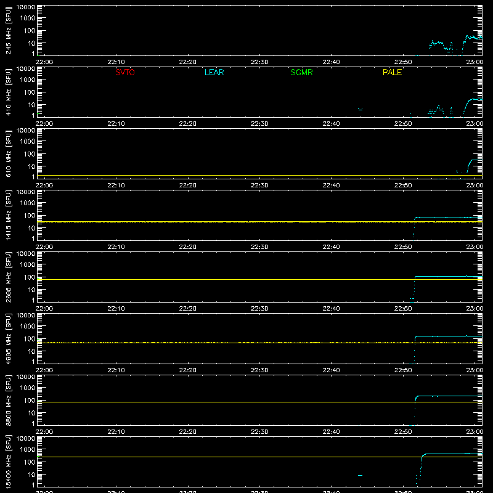Click the 1000 tick label on 15400 MHz axis
This screenshot has height=493, width=493.
click(28, 450)
